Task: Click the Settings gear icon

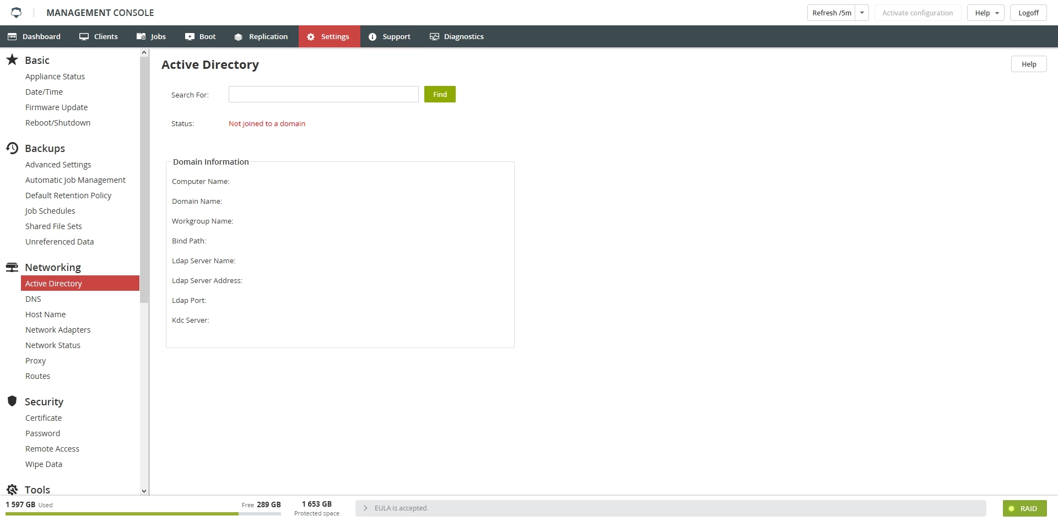Action: click(x=311, y=37)
